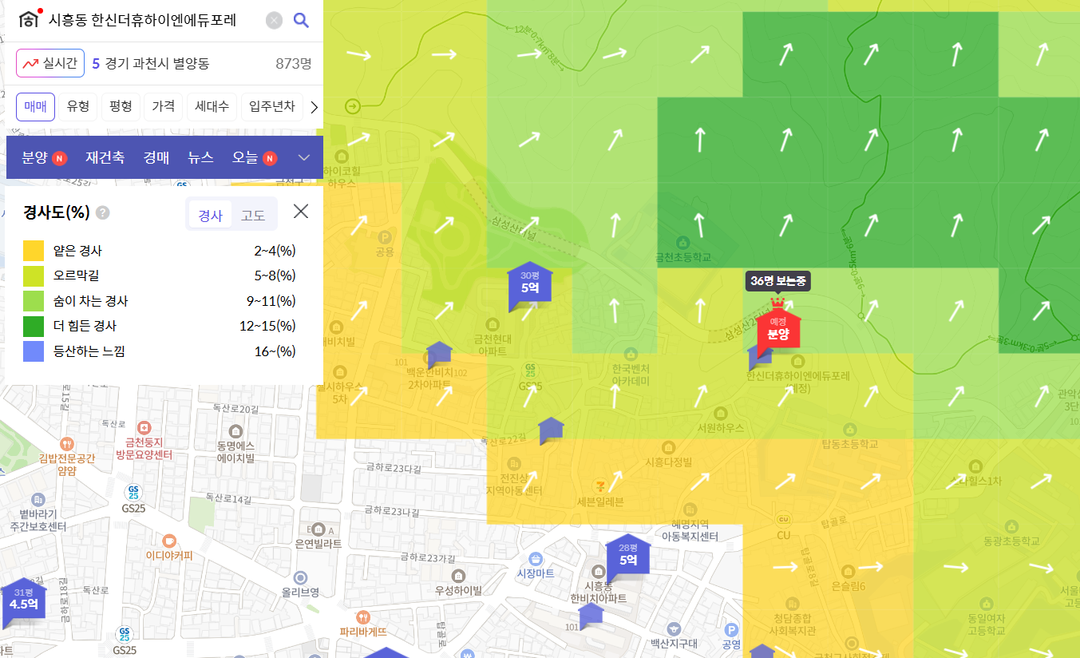The height and width of the screenshot is (658, 1080).
Task: Click the 파리바게뜨 bakery icon
Action: [x=364, y=616]
